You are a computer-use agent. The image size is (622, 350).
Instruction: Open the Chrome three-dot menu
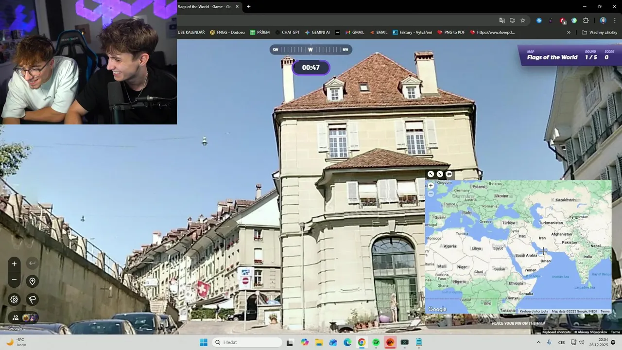615,20
